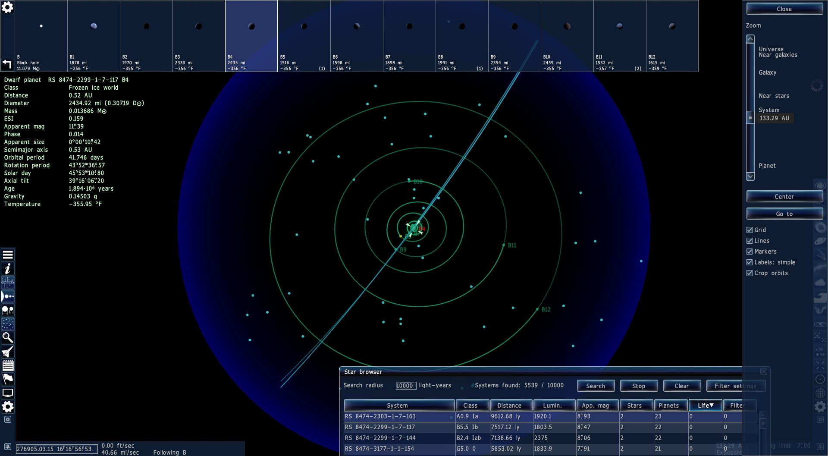
Task: Click the Star browser scrollbar up arrow
Action: 762,415
